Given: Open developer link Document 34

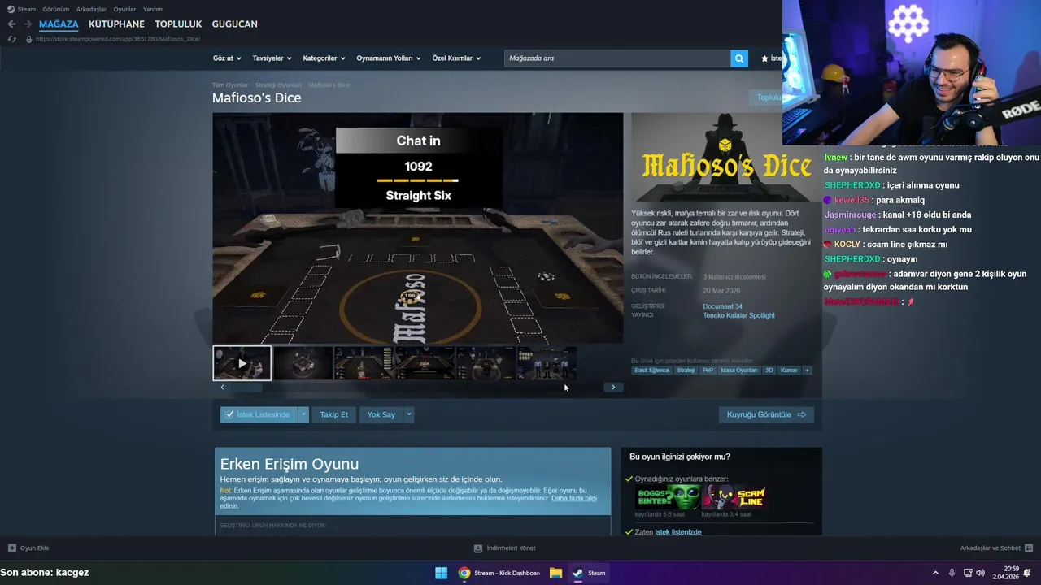Looking at the screenshot, I should pos(722,306).
